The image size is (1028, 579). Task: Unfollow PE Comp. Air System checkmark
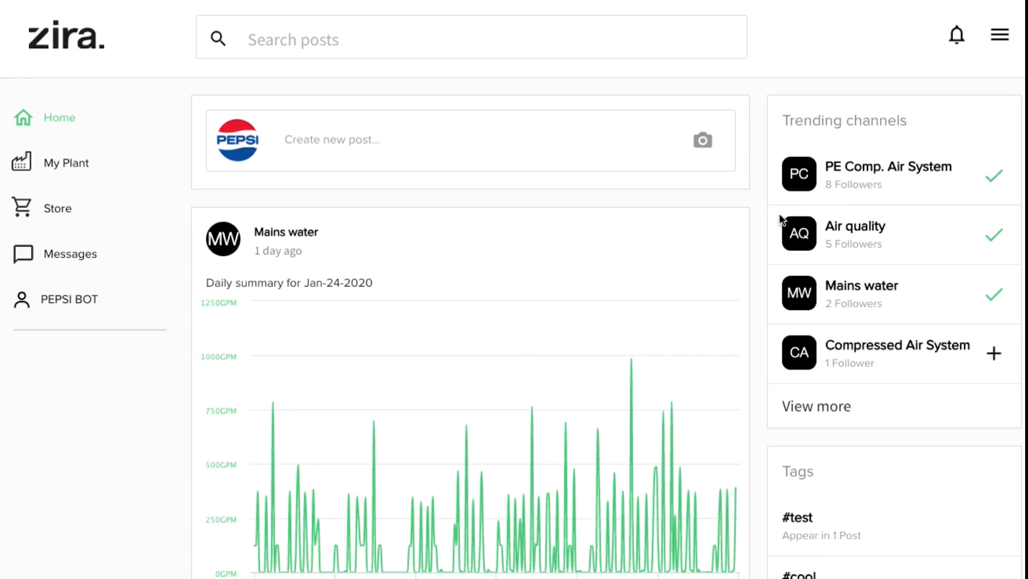[x=993, y=176]
